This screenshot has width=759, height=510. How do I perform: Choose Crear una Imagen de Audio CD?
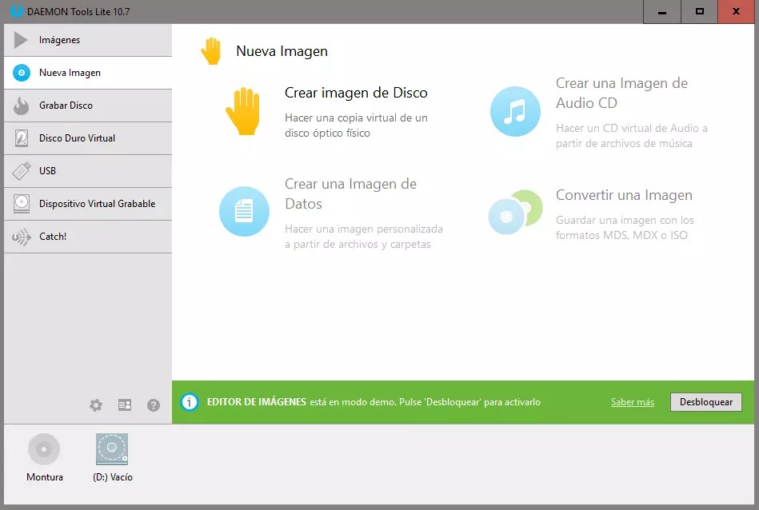point(621,93)
